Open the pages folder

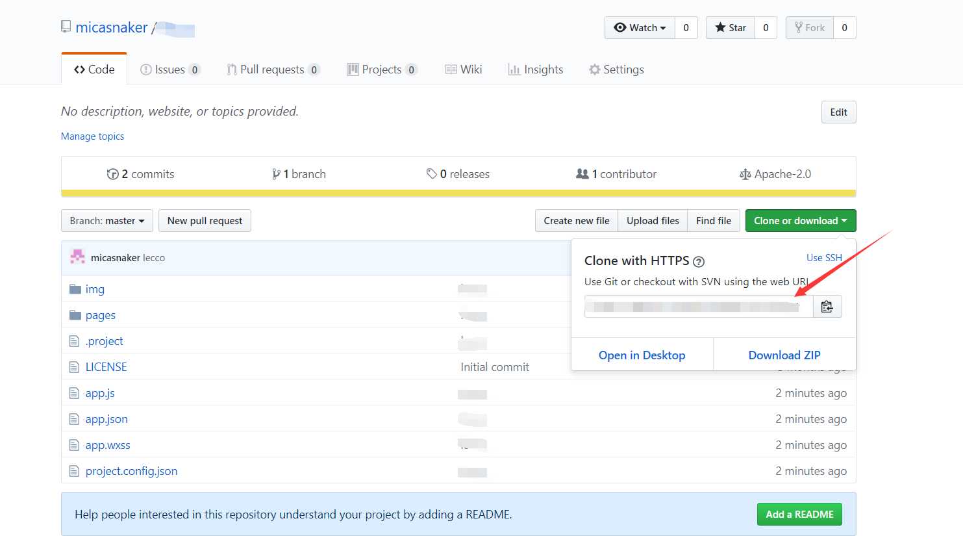(101, 315)
